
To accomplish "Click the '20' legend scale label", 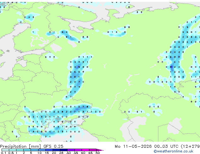I will 54,153.
